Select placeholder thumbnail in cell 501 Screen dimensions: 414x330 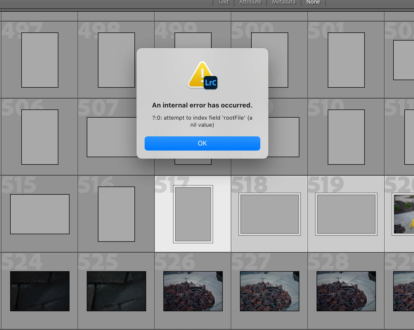(x=346, y=60)
